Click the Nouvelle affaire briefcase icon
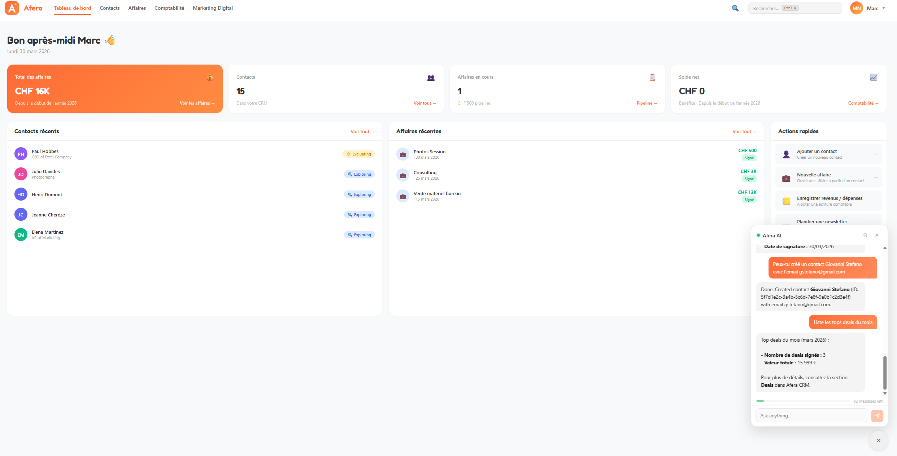The height and width of the screenshot is (456, 897). (786, 177)
